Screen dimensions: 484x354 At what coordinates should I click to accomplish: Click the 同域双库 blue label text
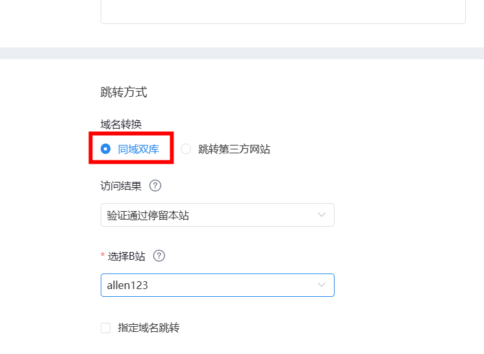(138, 149)
